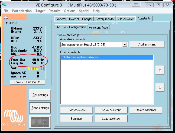Click the Start assistant button
The image size is (175, 133).
pyautogui.click(x=76, y=110)
